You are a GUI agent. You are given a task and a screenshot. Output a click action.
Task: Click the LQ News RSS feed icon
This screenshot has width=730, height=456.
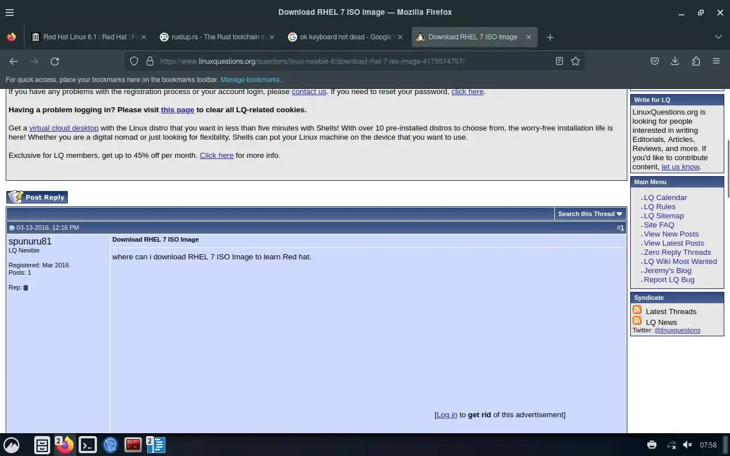click(x=637, y=321)
